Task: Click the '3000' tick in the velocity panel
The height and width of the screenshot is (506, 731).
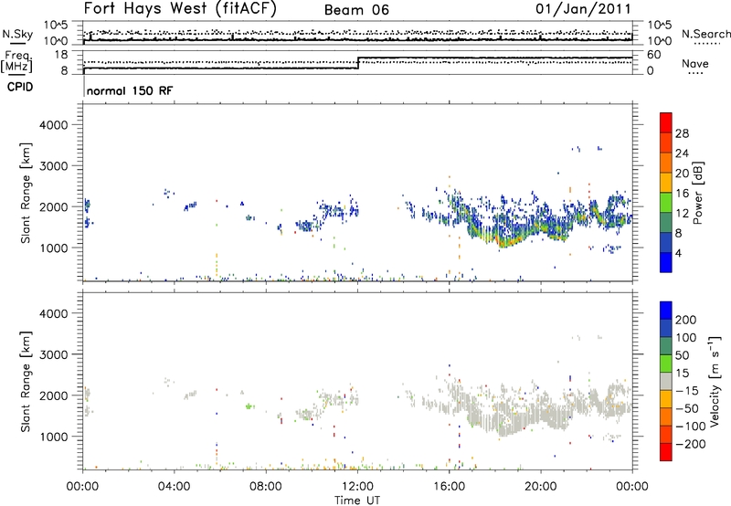Action: [53, 354]
